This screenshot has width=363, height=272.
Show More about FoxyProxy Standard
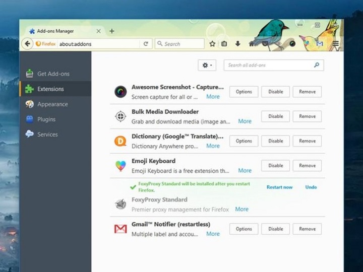coord(242,209)
